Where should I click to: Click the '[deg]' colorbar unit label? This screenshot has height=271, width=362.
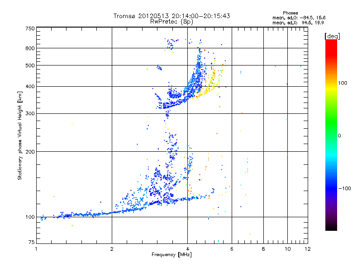tap(332, 36)
